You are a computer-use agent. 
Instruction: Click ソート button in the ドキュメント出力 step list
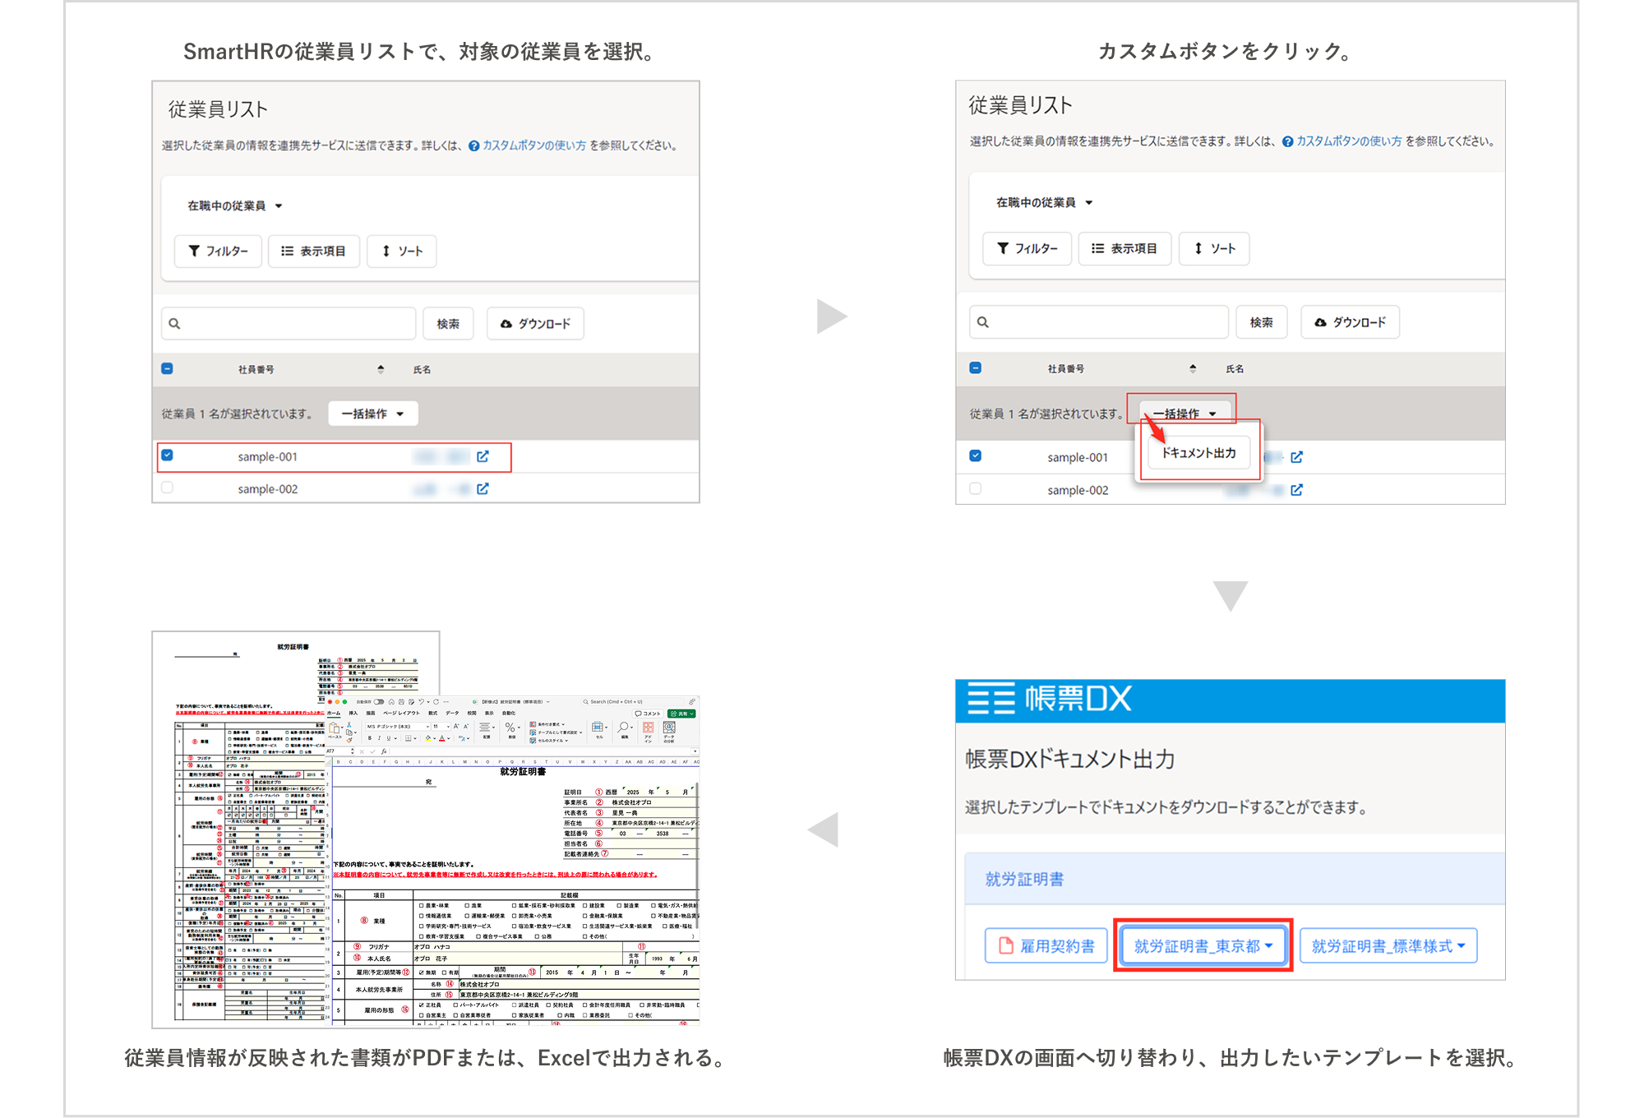click(x=1214, y=248)
